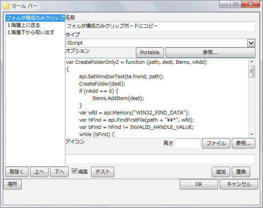Click the 追加 add button
This screenshot has width=263, height=208.
[x=221, y=172]
